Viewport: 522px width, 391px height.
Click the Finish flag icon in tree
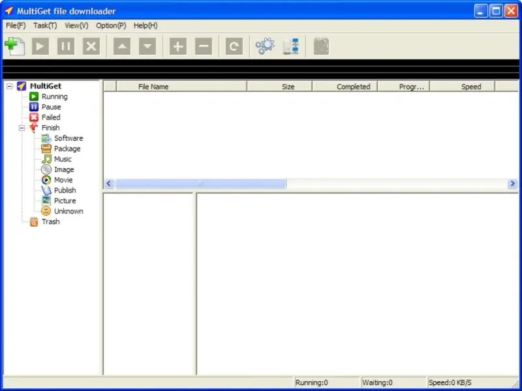click(x=34, y=128)
